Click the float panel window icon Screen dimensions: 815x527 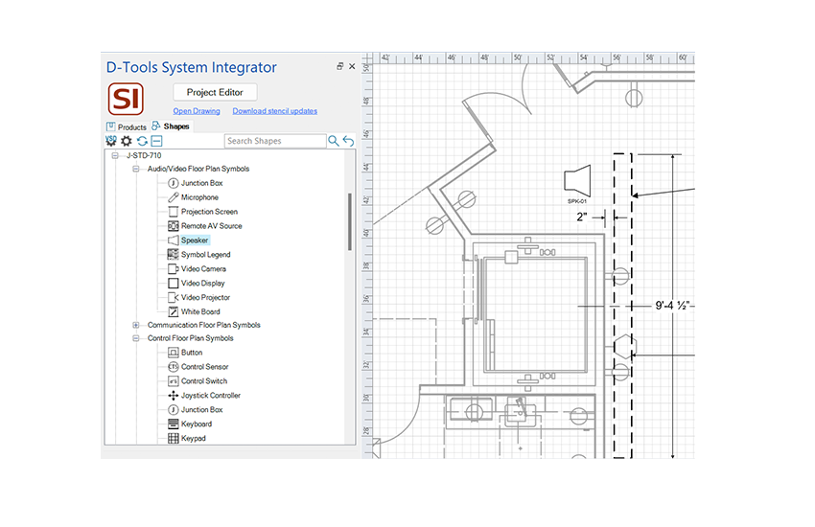340,66
